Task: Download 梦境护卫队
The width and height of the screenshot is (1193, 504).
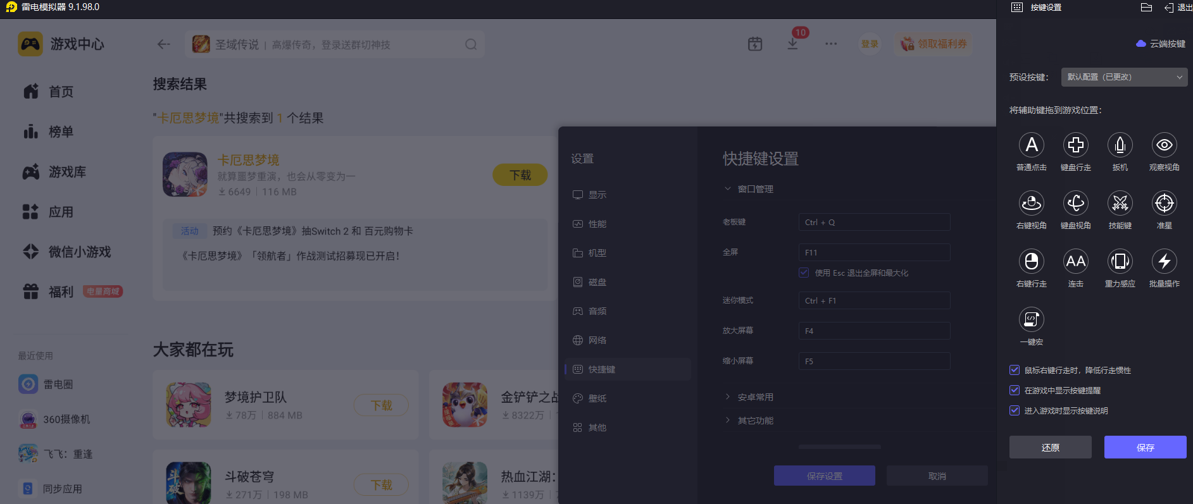Action: pyautogui.click(x=381, y=405)
